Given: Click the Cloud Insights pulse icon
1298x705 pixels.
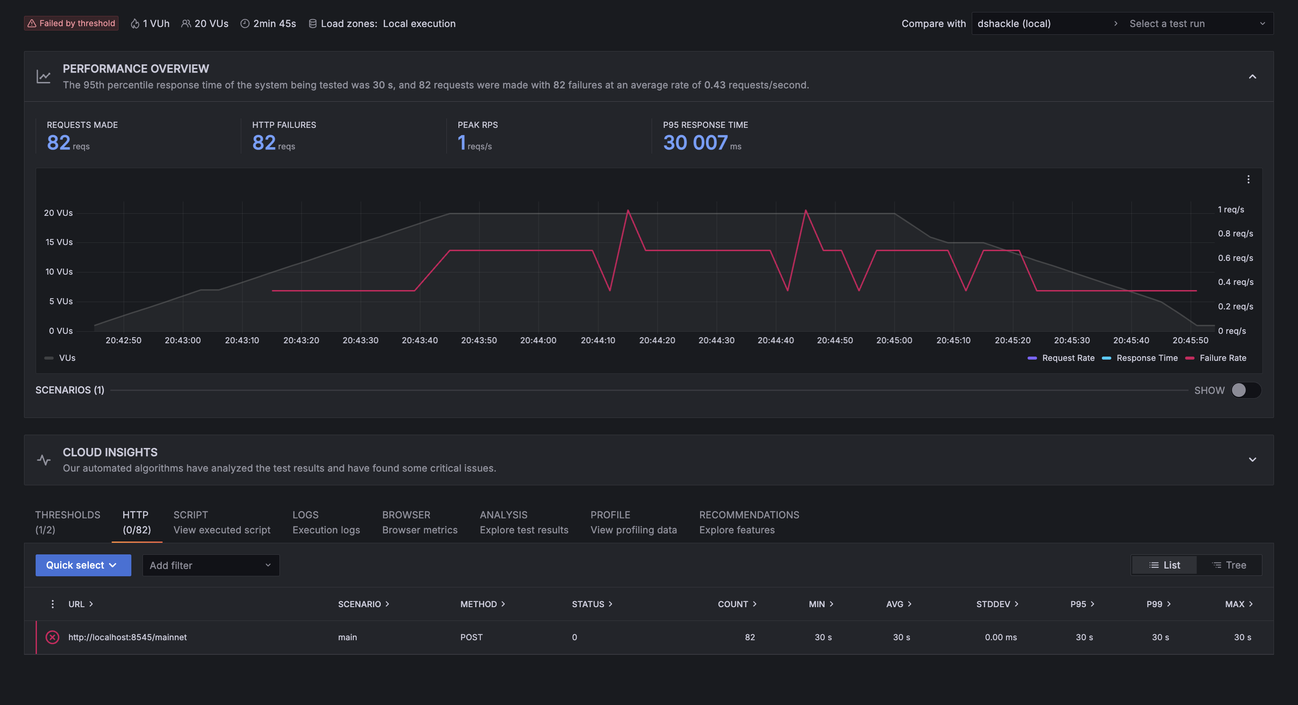Looking at the screenshot, I should pos(44,460).
